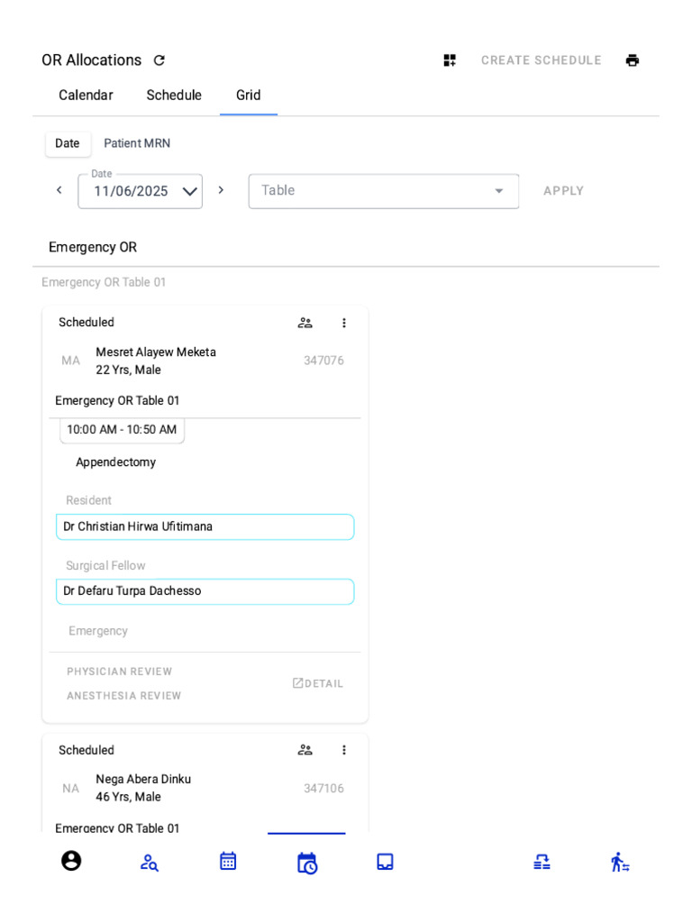Click the print icon

coord(633,60)
